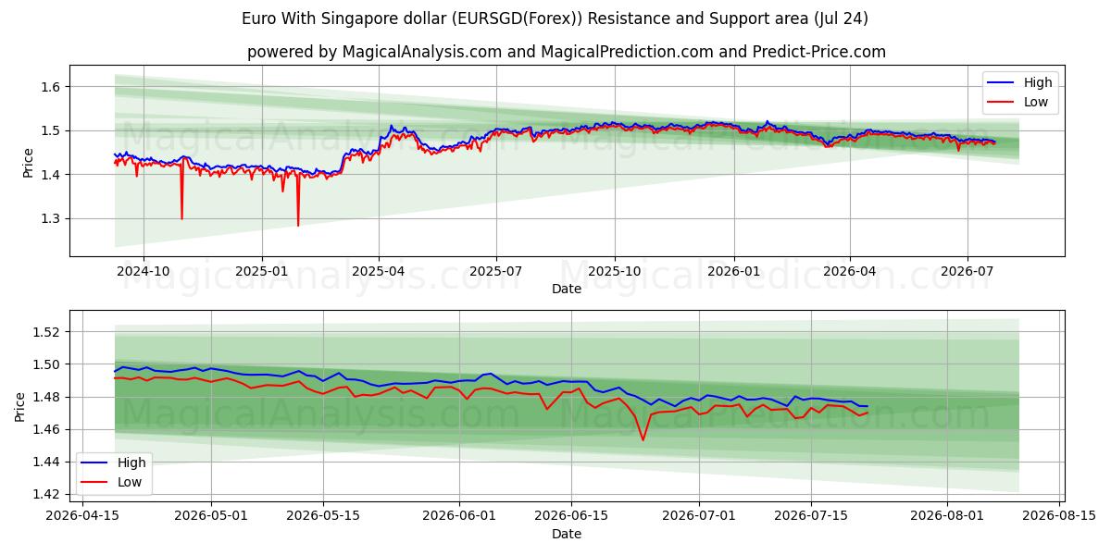Viewport: 1111px width, 555px height.
Task: Click the 2024-10 date tick label
Action: 144,272
